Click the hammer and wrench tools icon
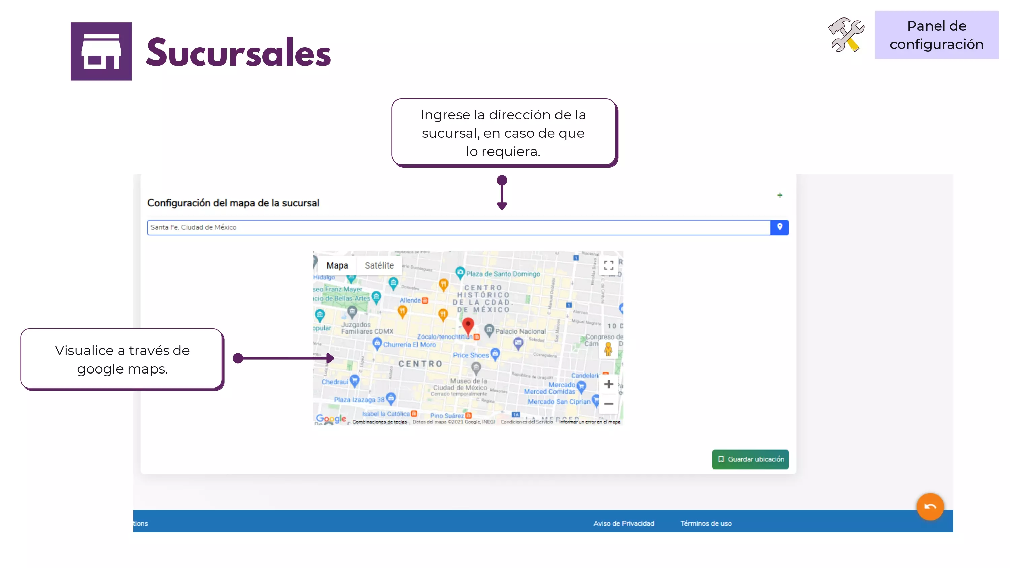The height and width of the screenshot is (568, 1010). point(846,35)
